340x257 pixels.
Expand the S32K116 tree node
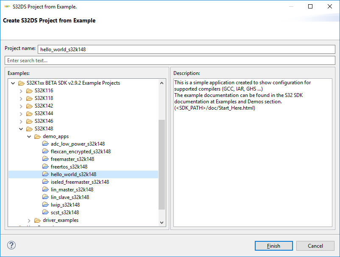pos(21,91)
